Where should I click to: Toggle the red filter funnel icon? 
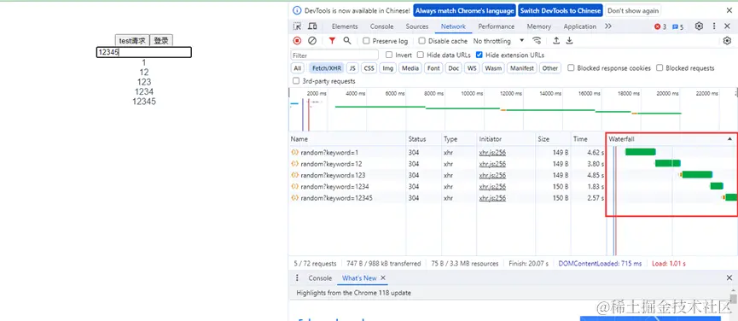coord(332,41)
